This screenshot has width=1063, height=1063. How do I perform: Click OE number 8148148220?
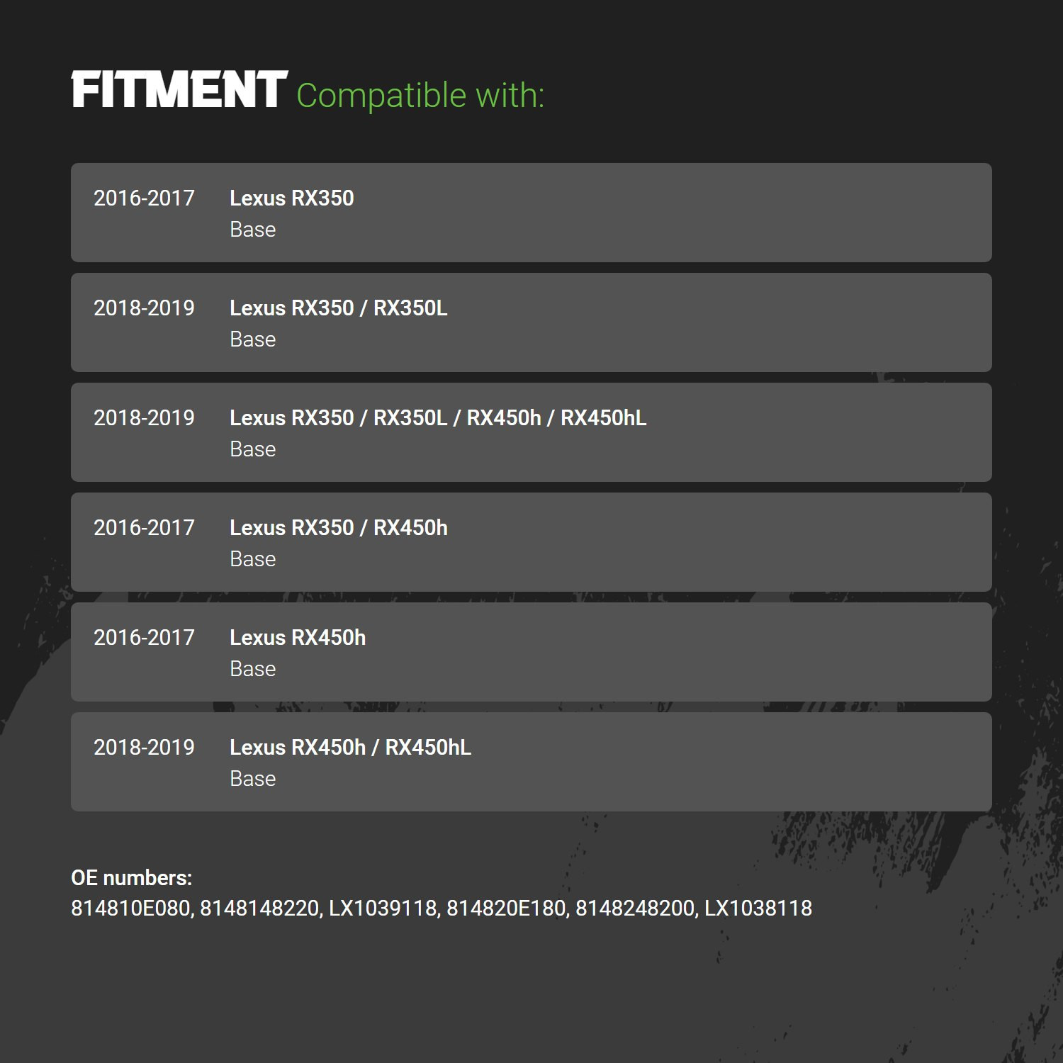pyautogui.click(x=259, y=908)
